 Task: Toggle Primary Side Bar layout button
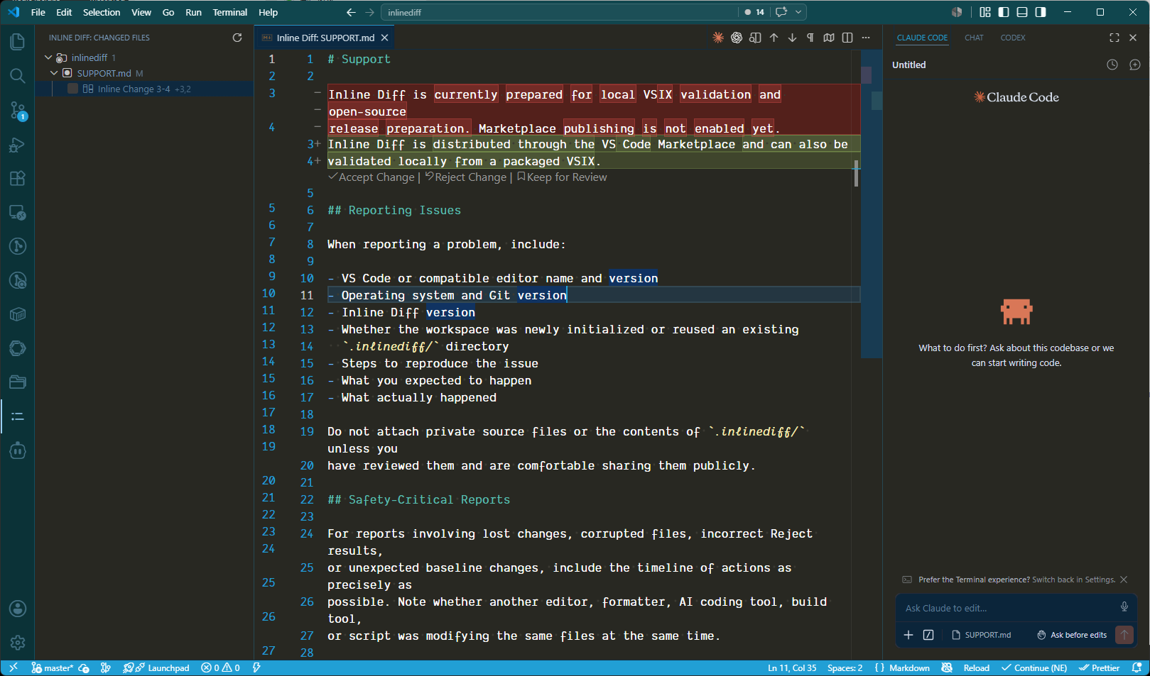pos(1004,12)
